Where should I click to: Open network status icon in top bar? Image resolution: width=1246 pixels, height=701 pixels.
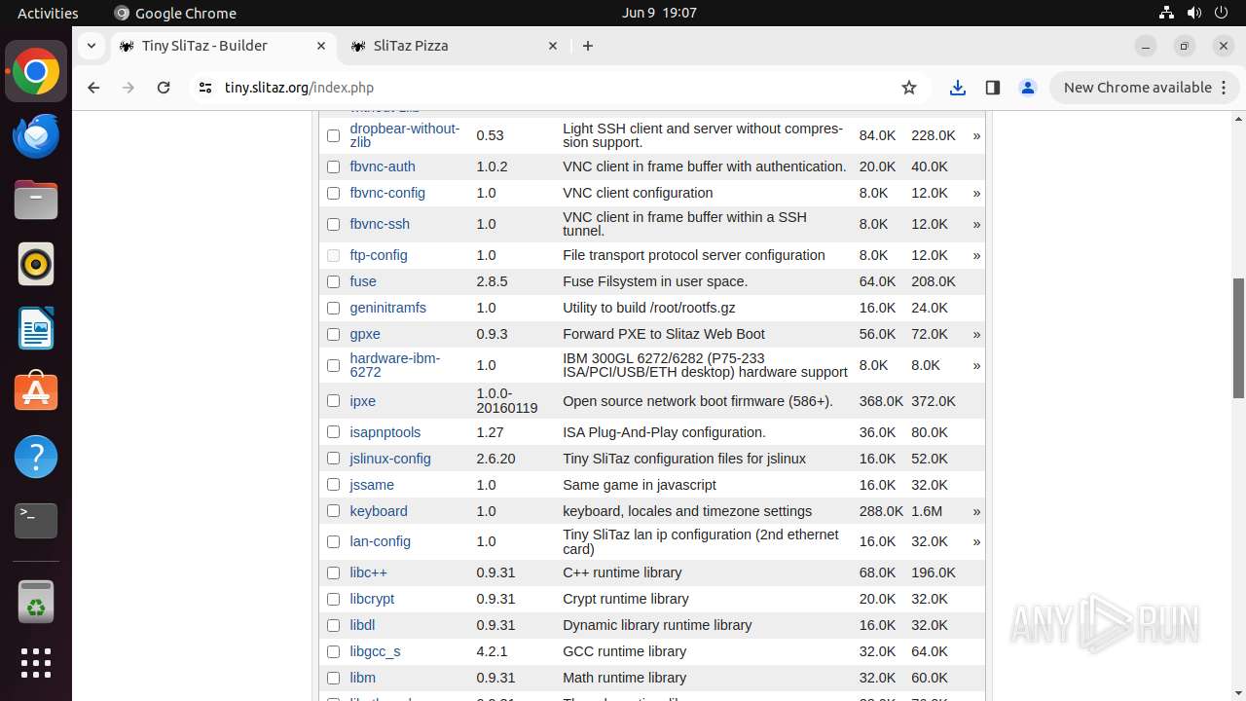[1166, 13]
